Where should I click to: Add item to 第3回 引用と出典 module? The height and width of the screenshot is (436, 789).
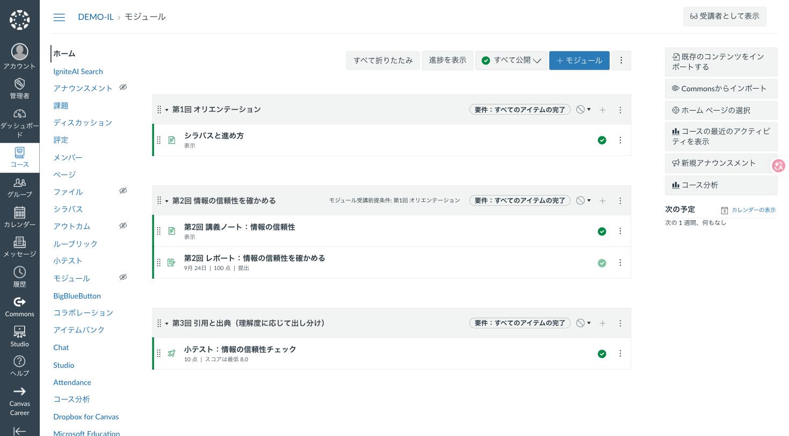coord(603,323)
